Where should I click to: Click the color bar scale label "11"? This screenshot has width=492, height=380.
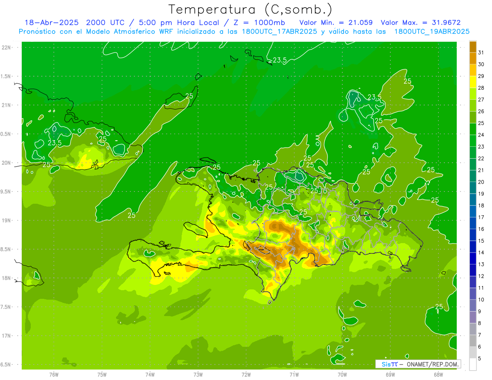pos(481,288)
